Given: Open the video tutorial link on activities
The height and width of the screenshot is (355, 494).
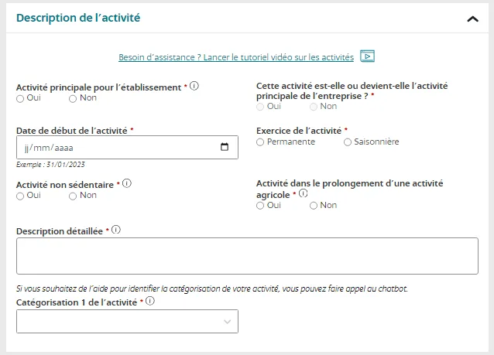Looking at the screenshot, I should click(236, 57).
